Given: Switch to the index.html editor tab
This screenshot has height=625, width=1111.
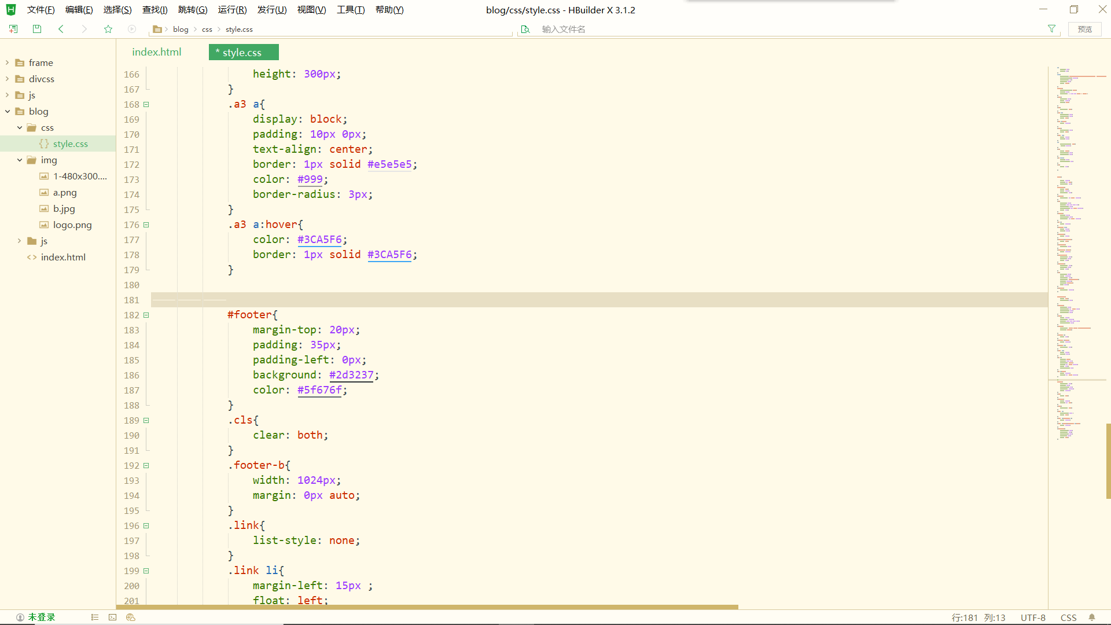Looking at the screenshot, I should pos(157,52).
